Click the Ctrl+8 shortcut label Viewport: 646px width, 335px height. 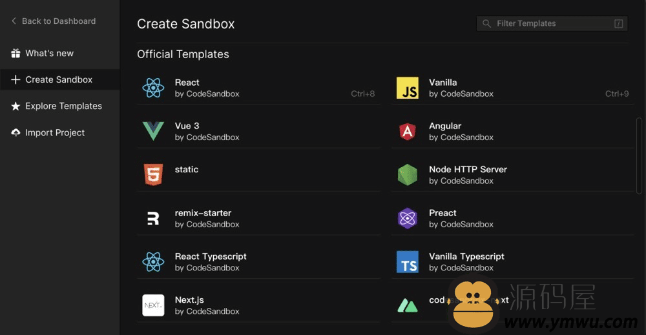[362, 94]
